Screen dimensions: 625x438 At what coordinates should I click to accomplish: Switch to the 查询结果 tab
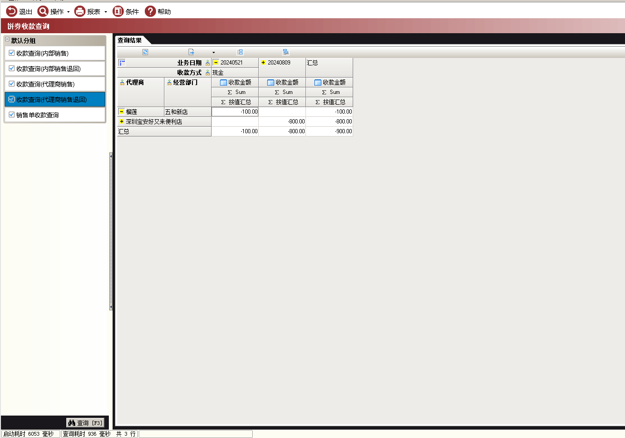pyautogui.click(x=130, y=40)
